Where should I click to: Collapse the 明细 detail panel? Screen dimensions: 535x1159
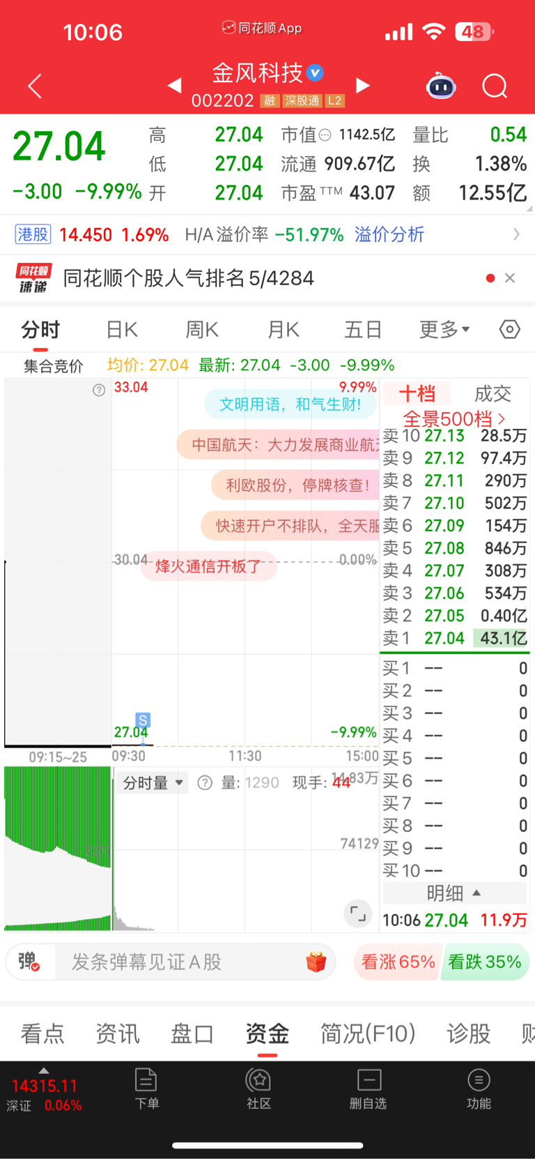[454, 893]
